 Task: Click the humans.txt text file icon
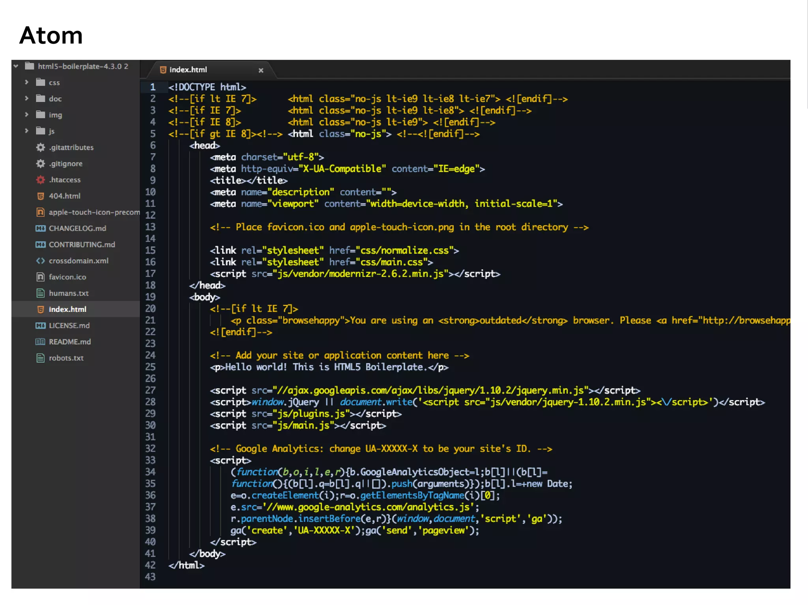point(40,293)
